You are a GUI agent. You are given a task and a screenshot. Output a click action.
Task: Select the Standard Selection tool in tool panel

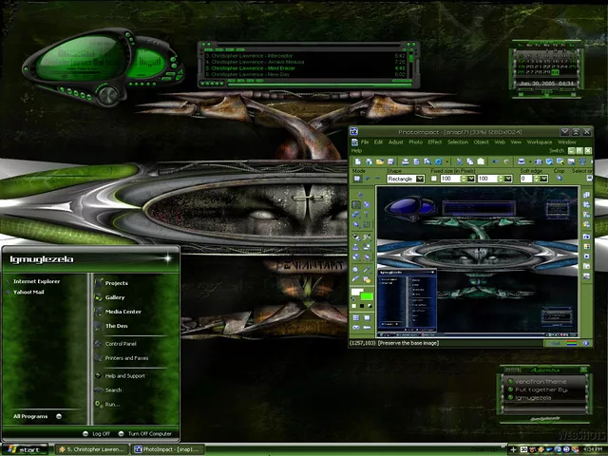[x=356, y=205]
